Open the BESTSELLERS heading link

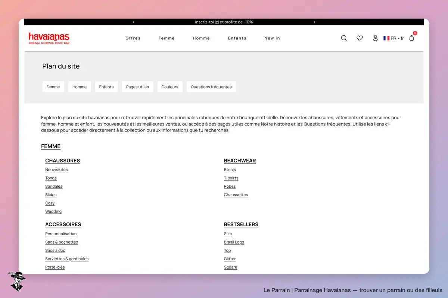241,225
